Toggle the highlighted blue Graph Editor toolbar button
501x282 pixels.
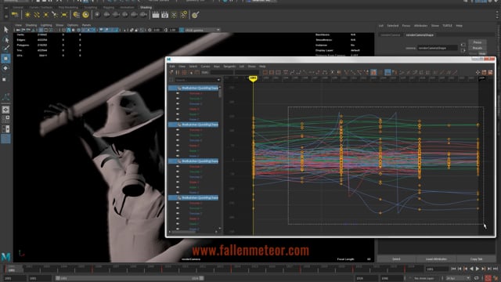click(x=387, y=73)
